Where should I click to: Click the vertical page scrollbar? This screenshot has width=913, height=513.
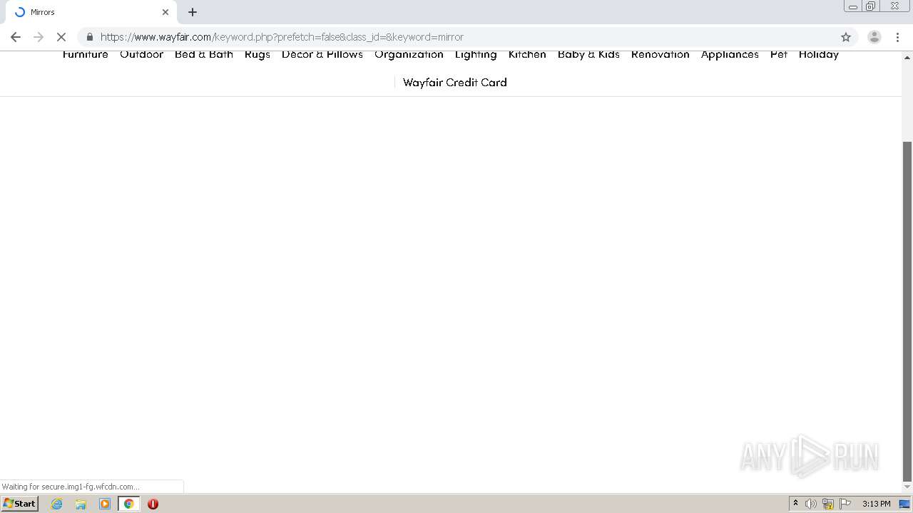tap(907, 311)
